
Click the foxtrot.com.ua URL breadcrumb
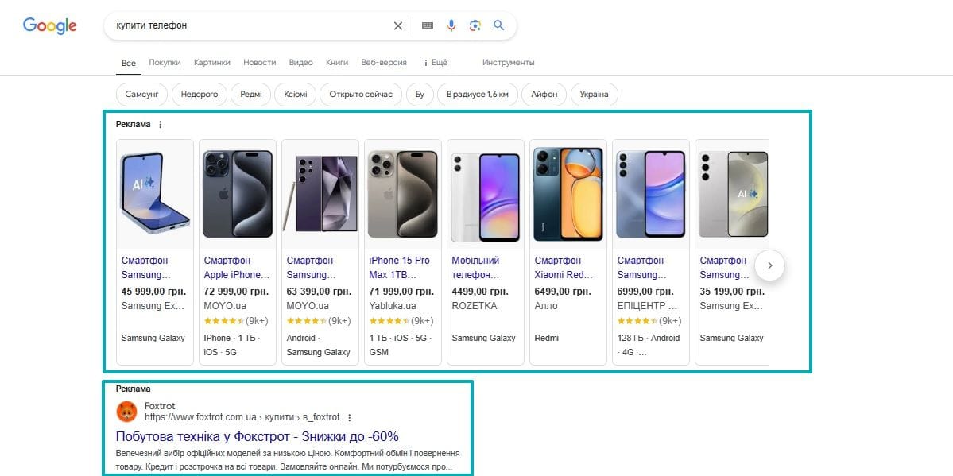pos(242,418)
